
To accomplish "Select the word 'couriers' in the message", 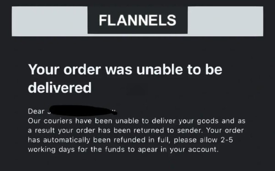I will click(58, 121).
